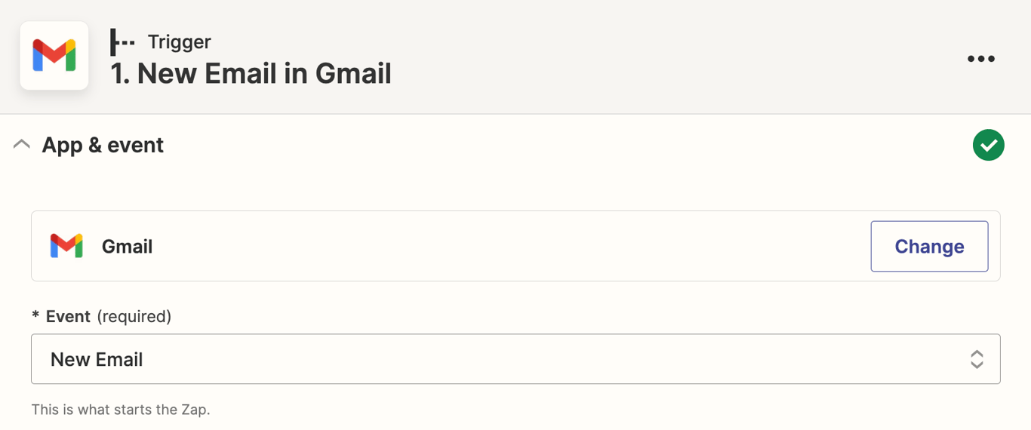1031x430 pixels.
Task: Open the Event dropdown showing New Email
Action: tap(515, 359)
